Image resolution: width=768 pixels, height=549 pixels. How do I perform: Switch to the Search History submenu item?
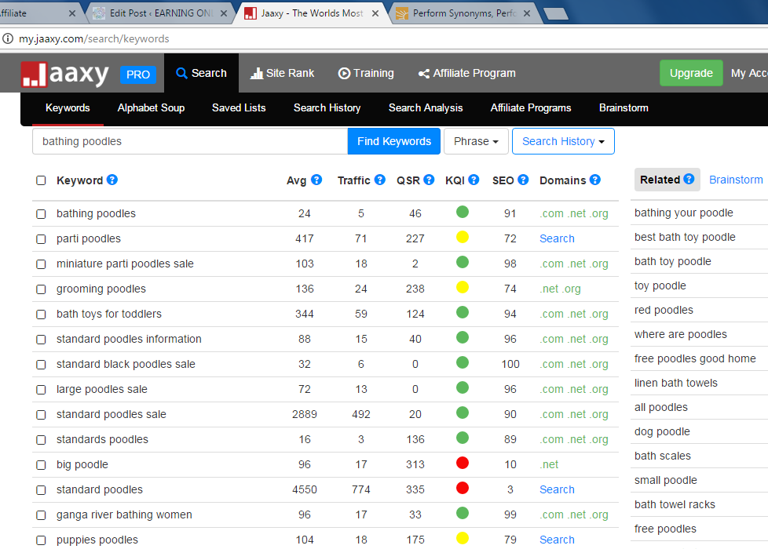click(x=327, y=107)
